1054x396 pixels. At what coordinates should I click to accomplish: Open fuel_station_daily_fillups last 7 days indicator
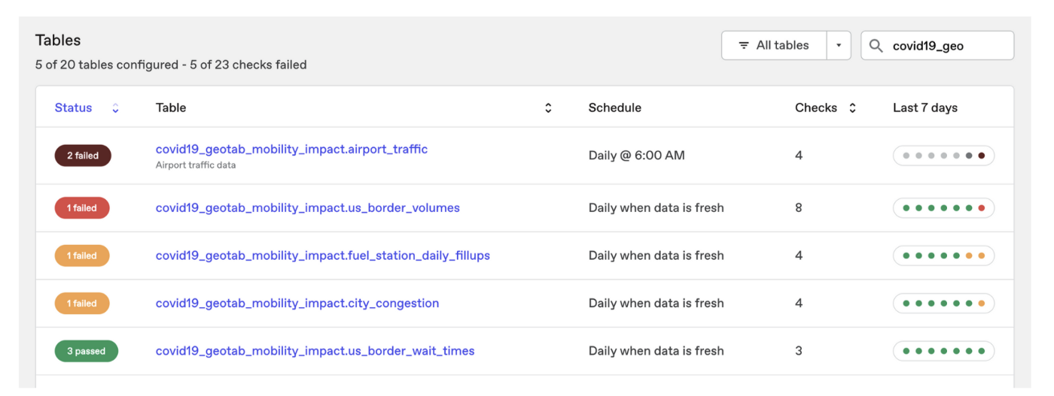pyautogui.click(x=943, y=255)
